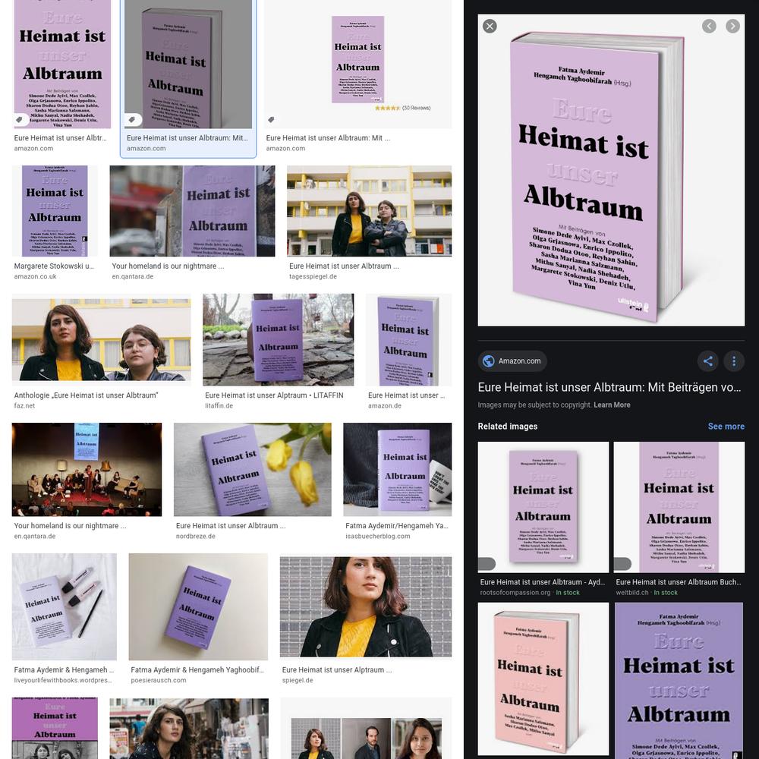Open 'Your homeland is our nightmare' book close-up
The image size is (759, 759).
pos(192,211)
